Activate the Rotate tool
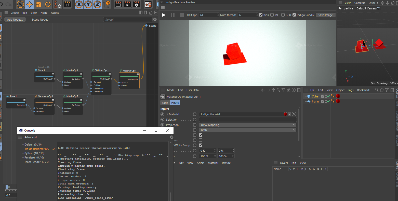 (x=48, y=4)
